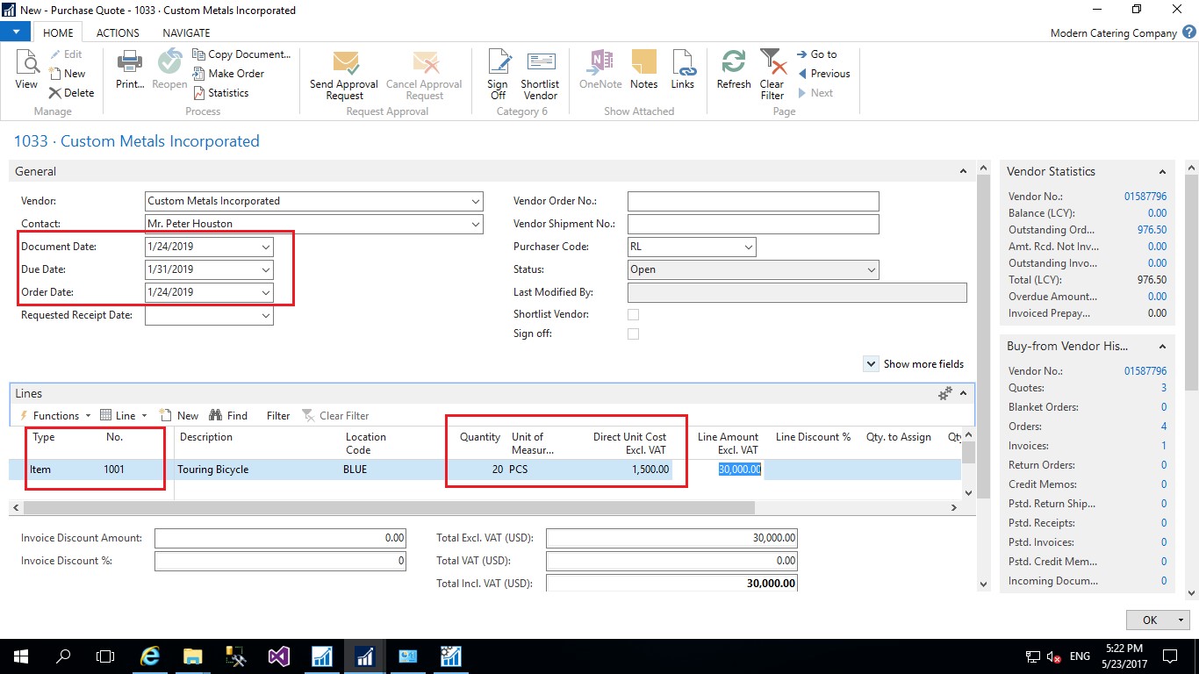This screenshot has height=674, width=1199.
Task: Tick the Shortlist Vendor checkbox
Action: (x=634, y=314)
